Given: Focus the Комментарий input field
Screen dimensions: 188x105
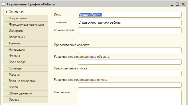Looking at the screenshot, I should 130,30.
